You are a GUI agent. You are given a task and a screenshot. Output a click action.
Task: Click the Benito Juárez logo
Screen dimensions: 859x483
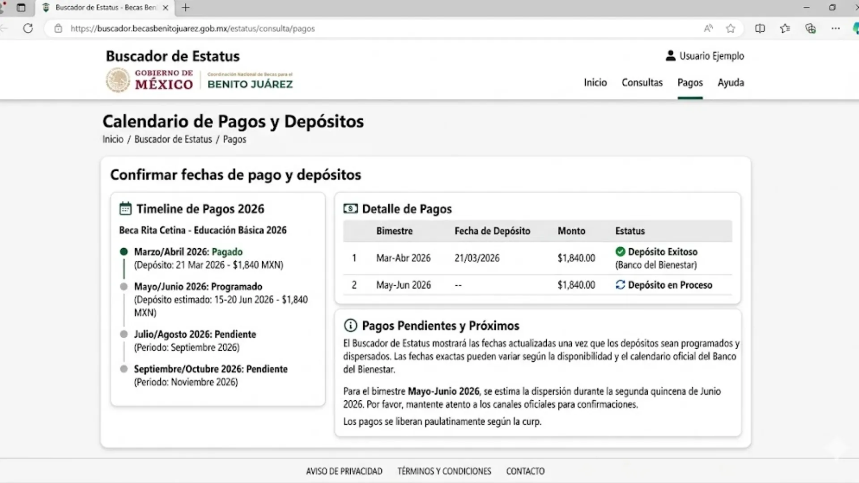pyautogui.click(x=250, y=80)
